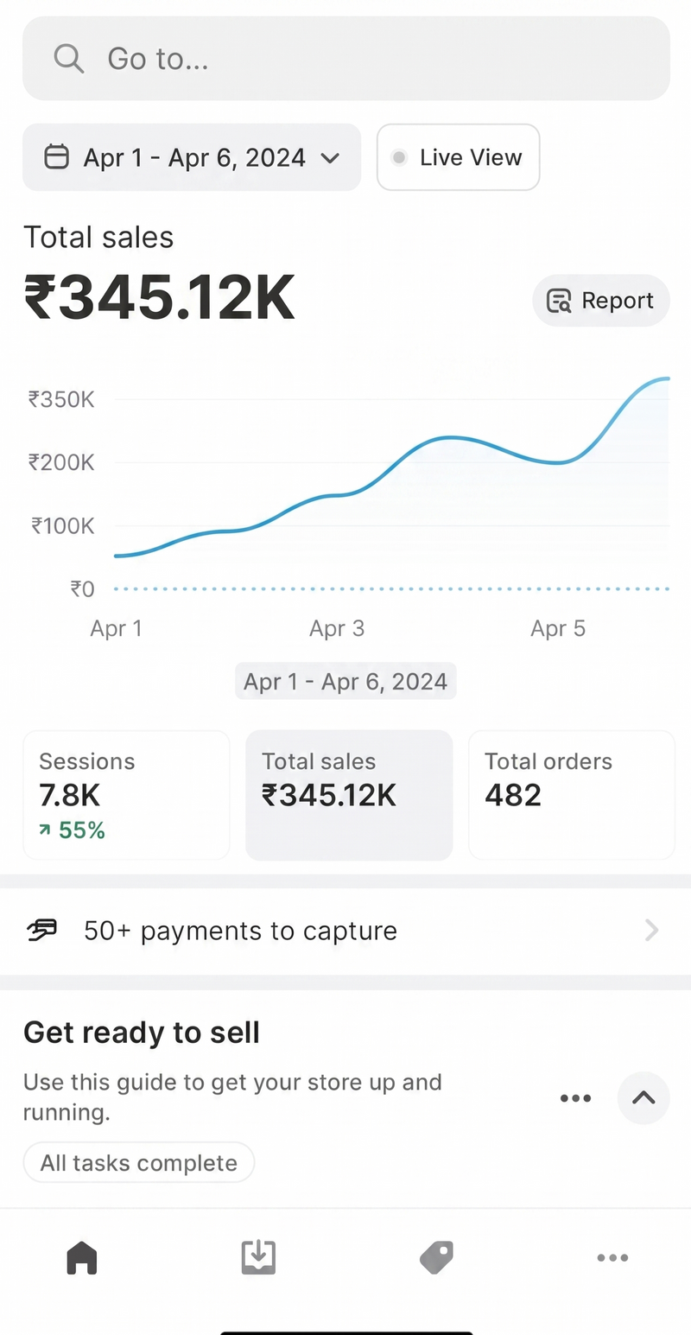Click the Apr 1 - Apr 6, 2024 chart label
Image resolution: width=691 pixels, height=1335 pixels.
(345, 681)
